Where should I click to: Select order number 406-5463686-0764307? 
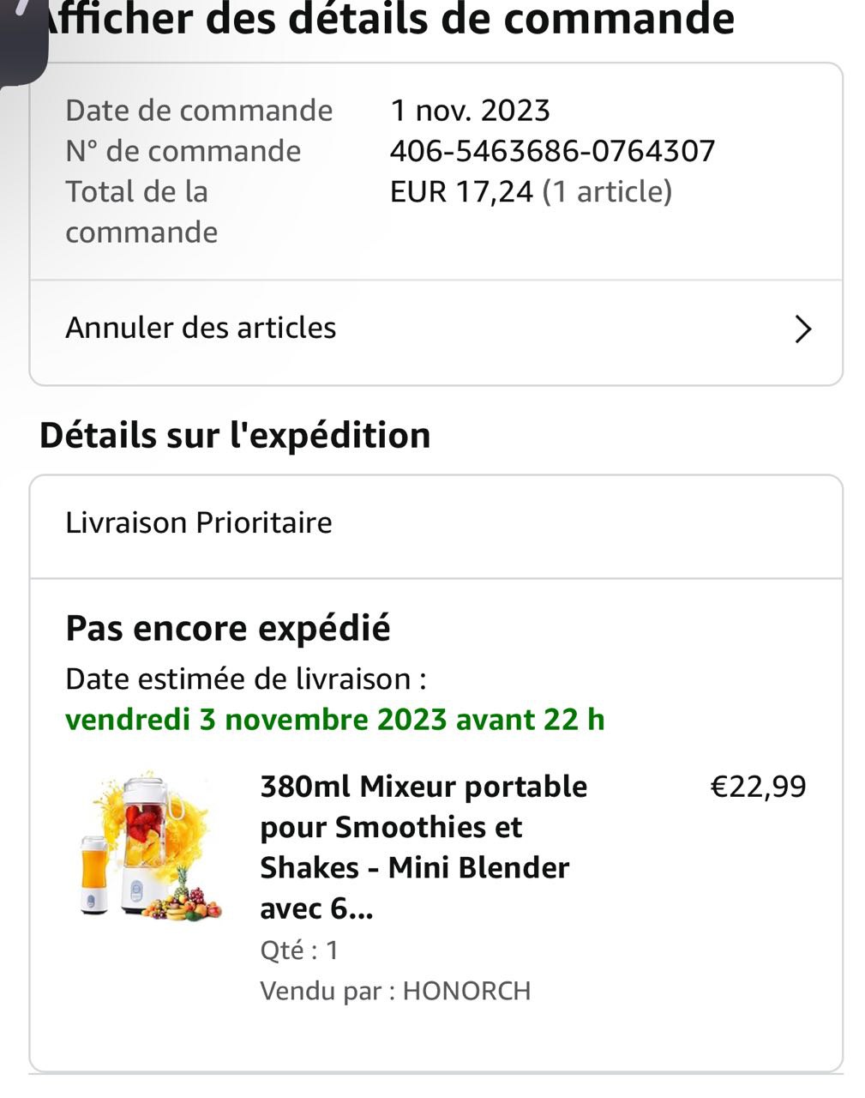(x=552, y=151)
